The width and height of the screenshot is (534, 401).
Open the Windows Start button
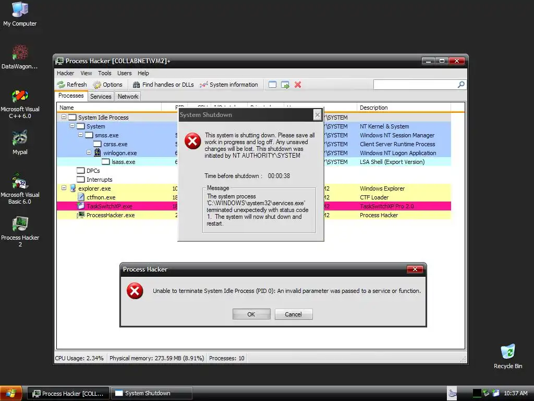tap(11, 393)
